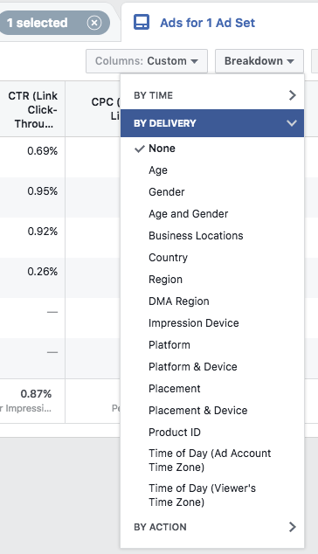The image size is (318, 554).
Task: Choose Placement & Device breakdown
Action: click(x=197, y=411)
